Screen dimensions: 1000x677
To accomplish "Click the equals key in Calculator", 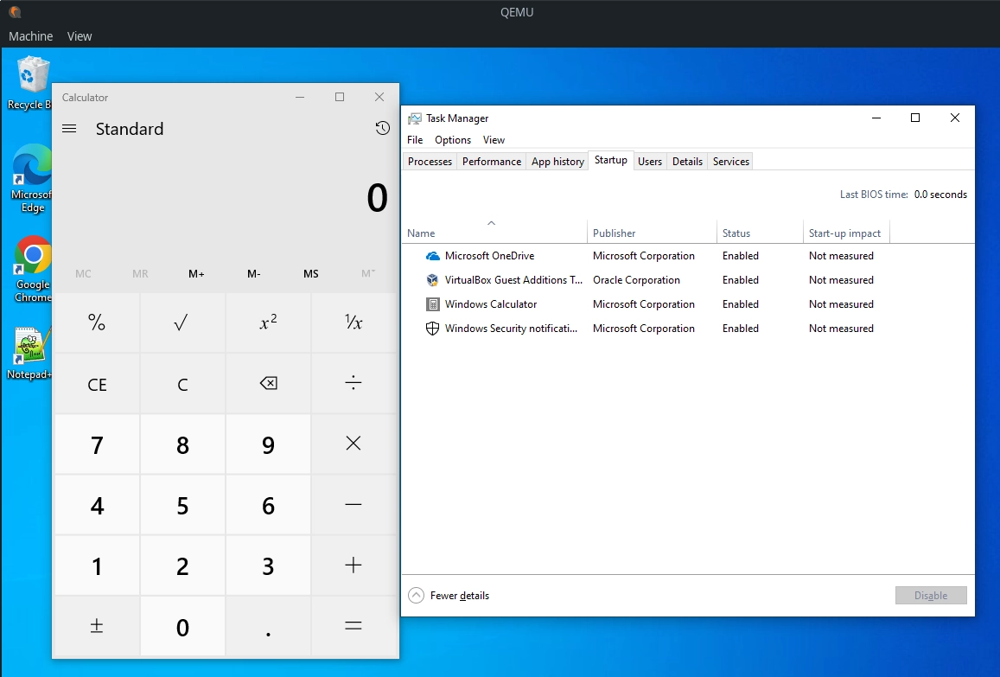I will point(354,626).
